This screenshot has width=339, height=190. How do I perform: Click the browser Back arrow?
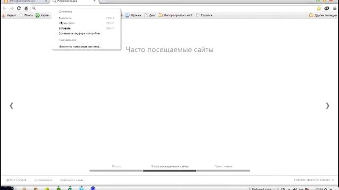tap(5, 8)
